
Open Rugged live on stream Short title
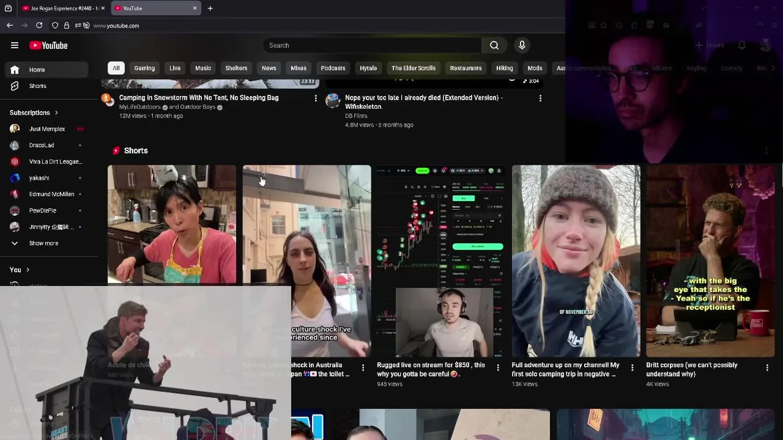[x=431, y=369]
